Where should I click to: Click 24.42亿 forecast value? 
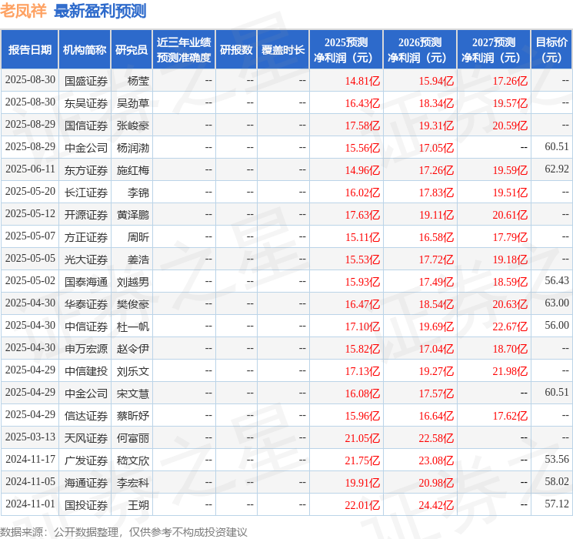pos(436,505)
